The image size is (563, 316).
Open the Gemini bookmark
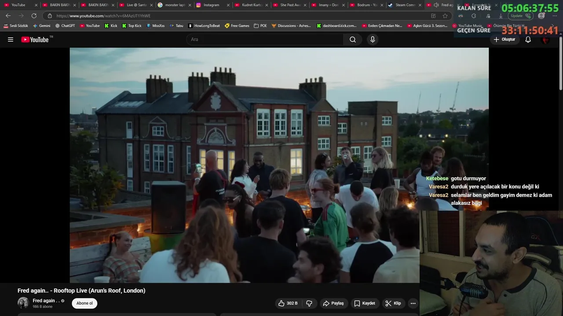41,26
